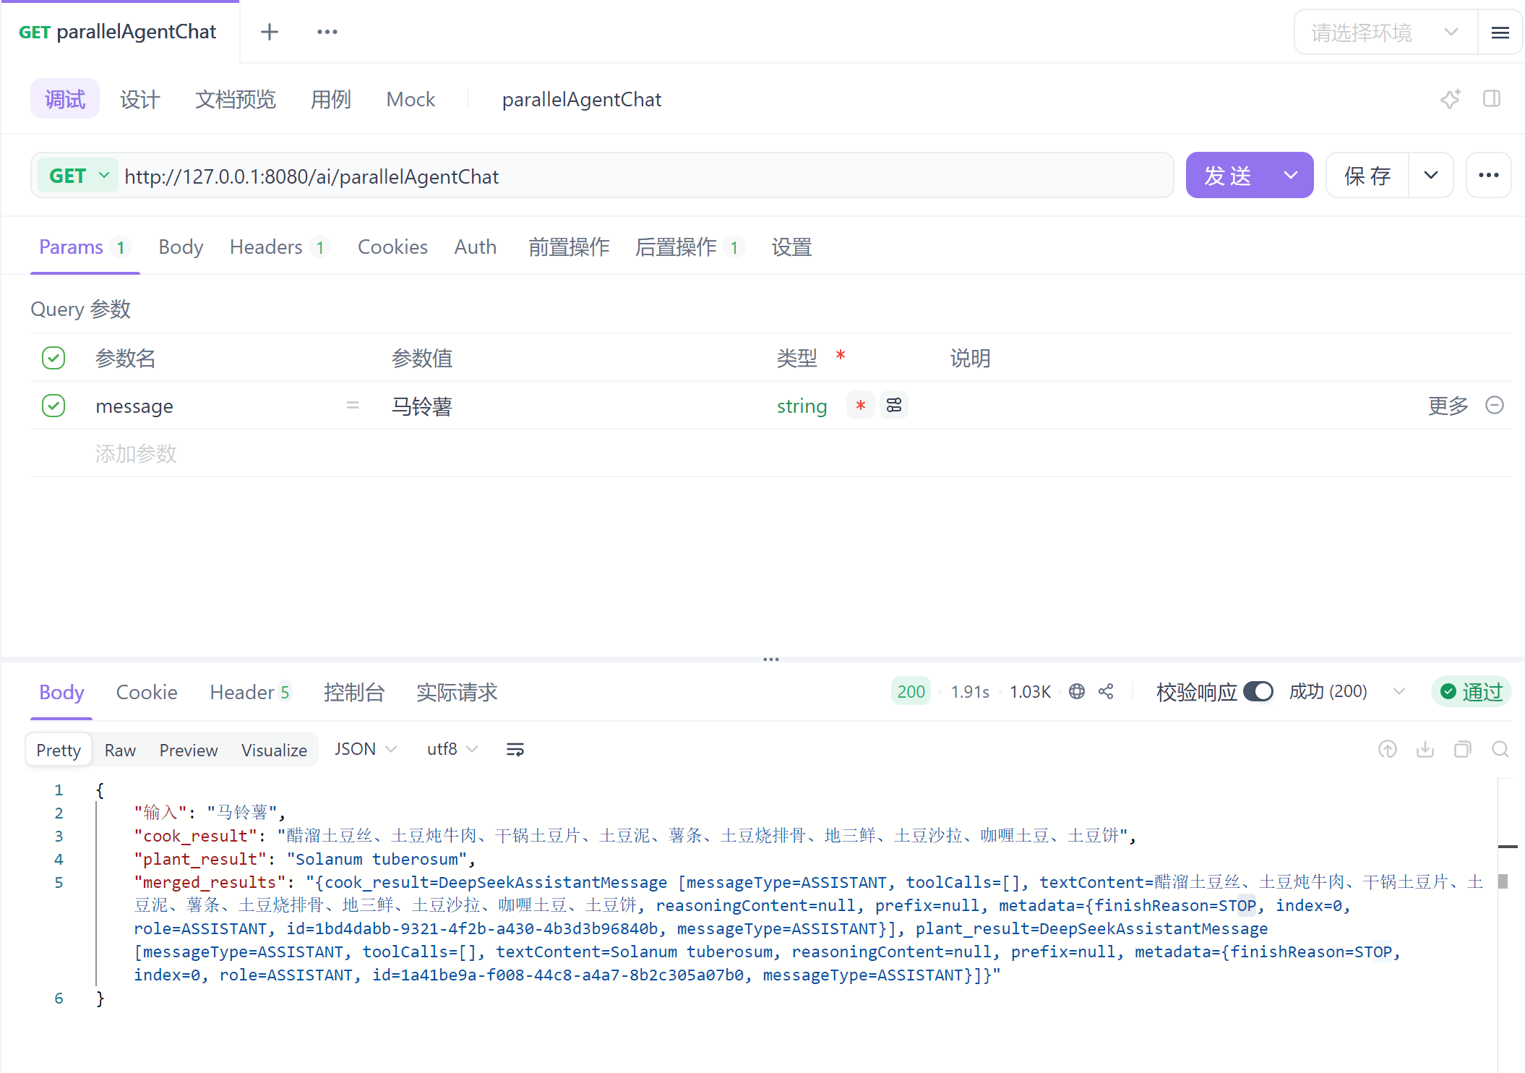Open the Cookies request tab
Image resolution: width=1525 pixels, height=1073 pixels.
click(x=392, y=247)
